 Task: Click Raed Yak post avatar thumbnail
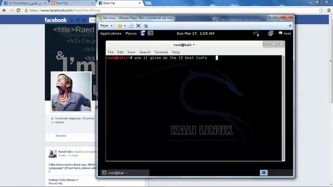(x=53, y=154)
